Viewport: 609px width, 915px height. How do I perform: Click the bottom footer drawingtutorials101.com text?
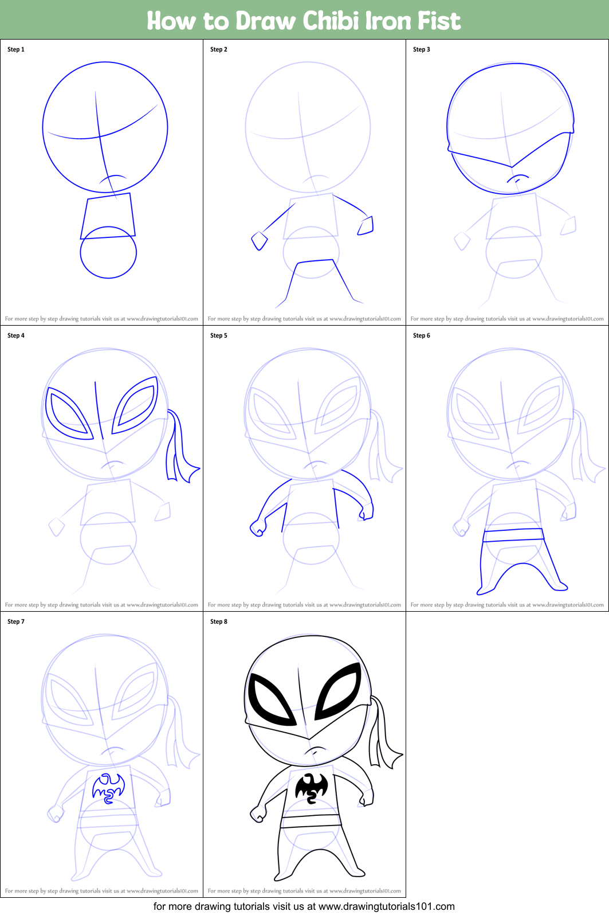point(304,906)
